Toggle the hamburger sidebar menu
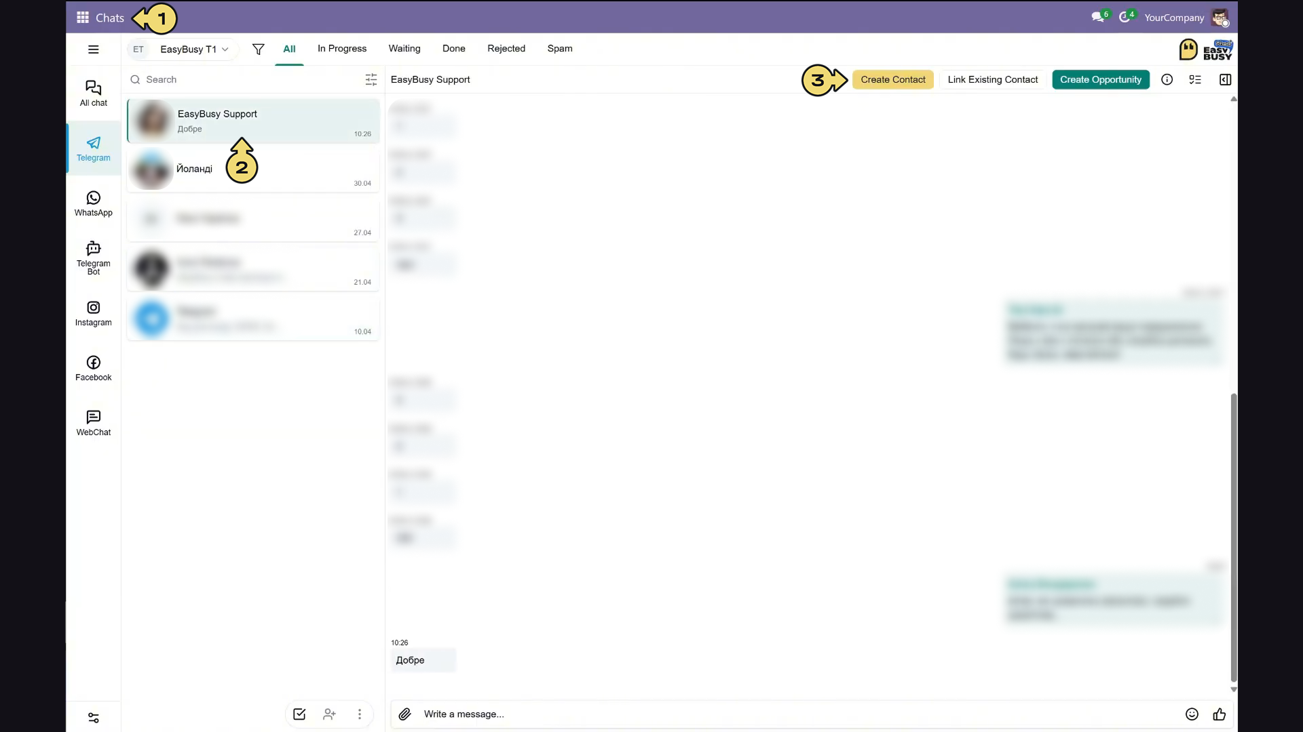This screenshot has height=732, width=1303. click(x=94, y=49)
